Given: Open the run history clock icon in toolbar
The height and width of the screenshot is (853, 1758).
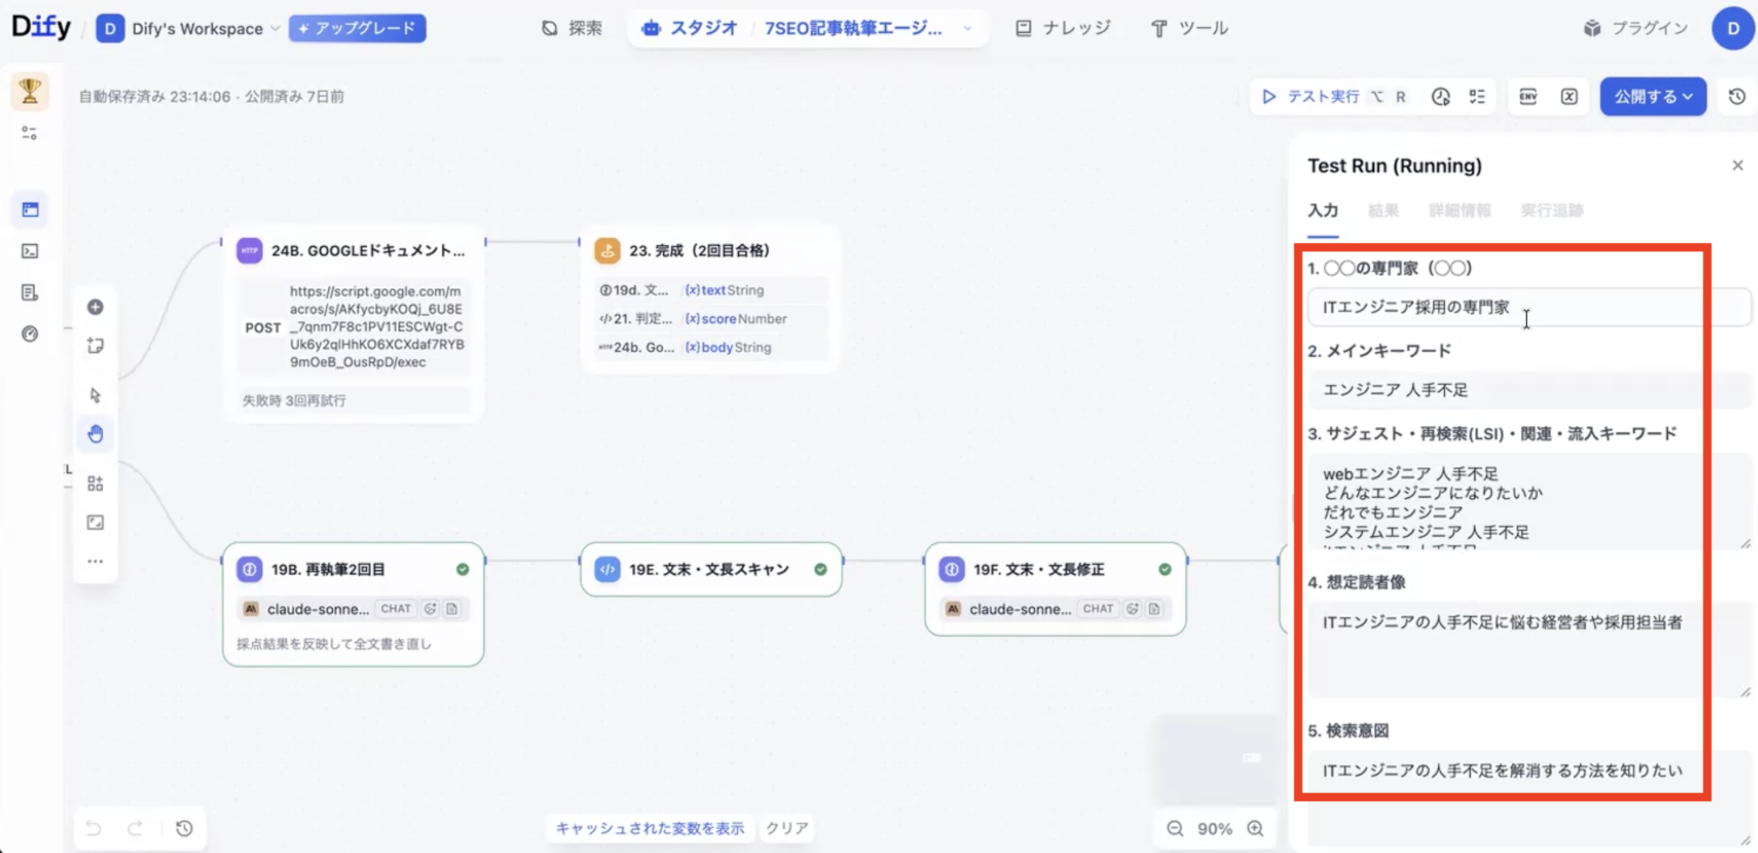Looking at the screenshot, I should coord(1440,96).
